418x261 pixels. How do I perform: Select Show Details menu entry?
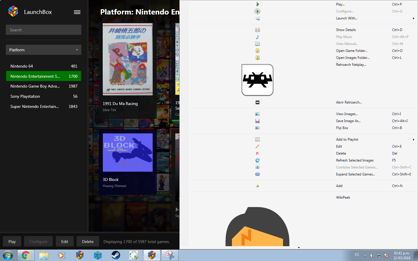(346, 30)
